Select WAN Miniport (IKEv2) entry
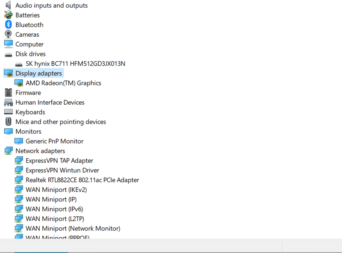Screen dimensions: 342x253 click(x=56, y=190)
